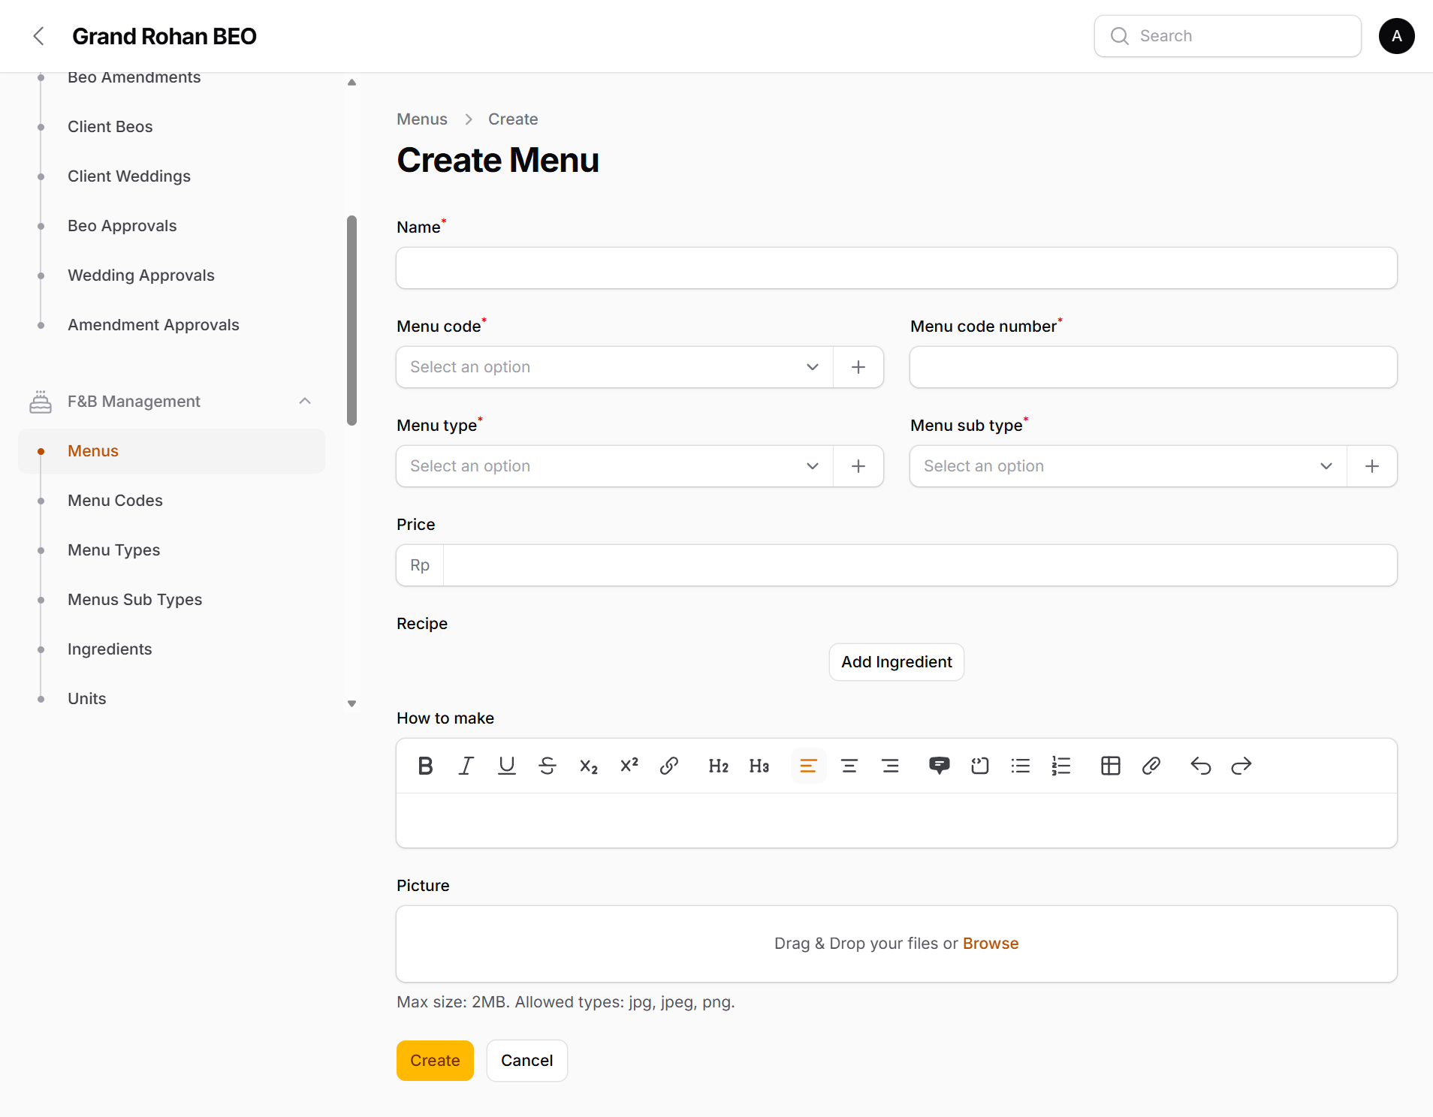Apply subscript formatting
The width and height of the screenshot is (1433, 1117).
pos(588,766)
